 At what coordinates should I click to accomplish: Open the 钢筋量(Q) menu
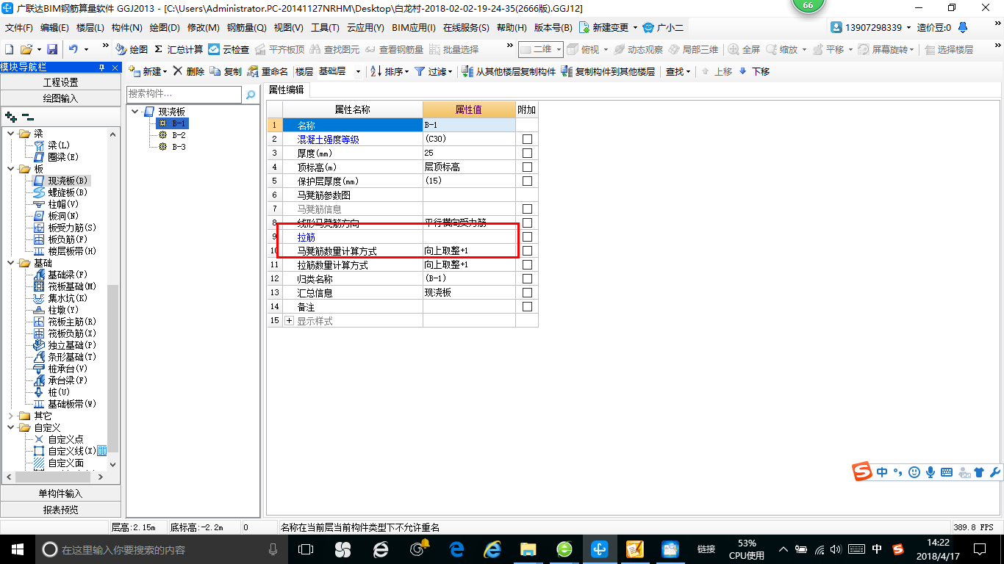pyautogui.click(x=246, y=28)
